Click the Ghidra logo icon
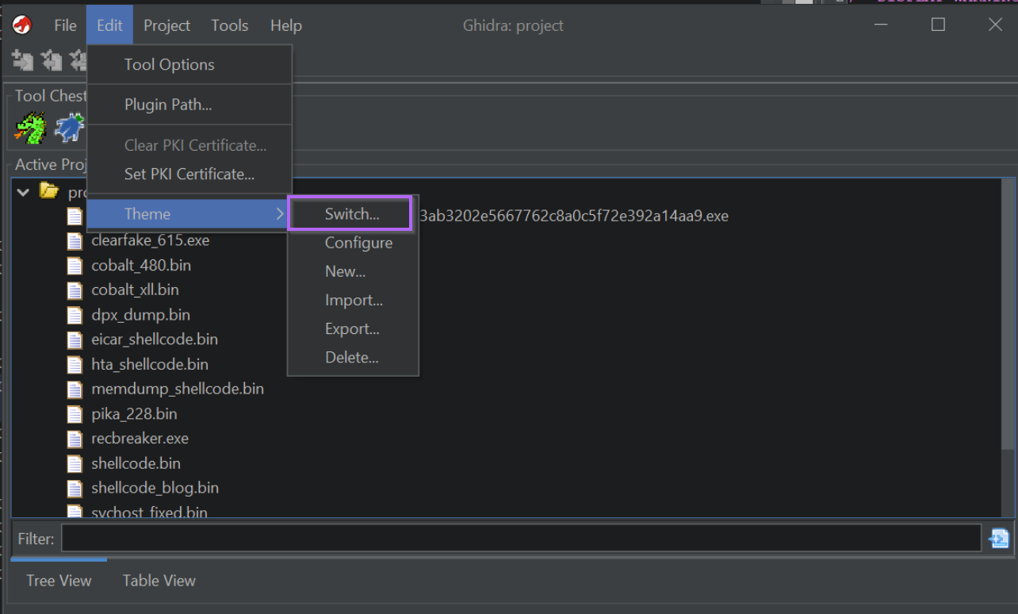This screenshot has height=614, width=1018. point(21,25)
